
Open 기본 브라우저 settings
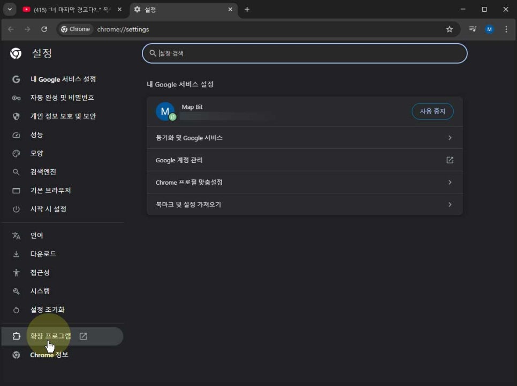tap(50, 191)
